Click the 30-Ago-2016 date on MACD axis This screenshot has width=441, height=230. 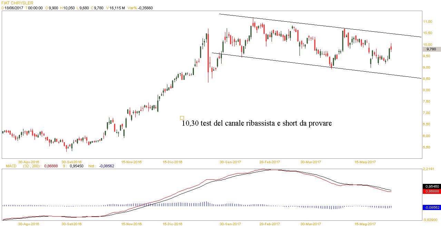pos(29,224)
